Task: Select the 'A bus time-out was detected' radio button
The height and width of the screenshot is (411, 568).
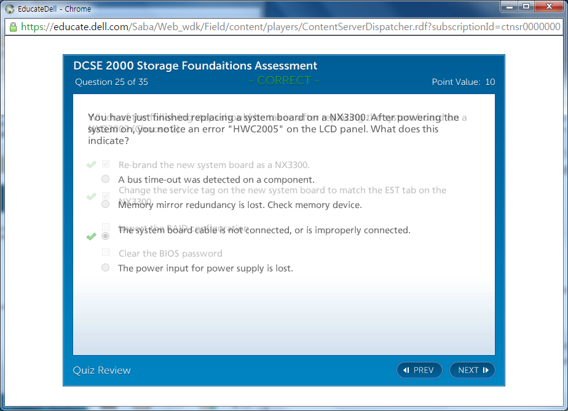Action: point(106,179)
